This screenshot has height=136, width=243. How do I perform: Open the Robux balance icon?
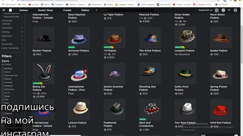[223, 10]
